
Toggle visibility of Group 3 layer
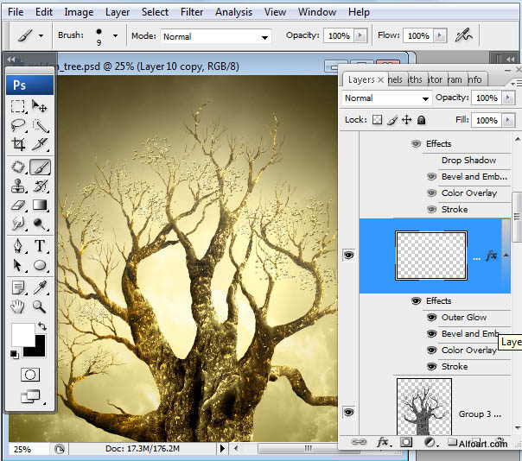[348, 413]
